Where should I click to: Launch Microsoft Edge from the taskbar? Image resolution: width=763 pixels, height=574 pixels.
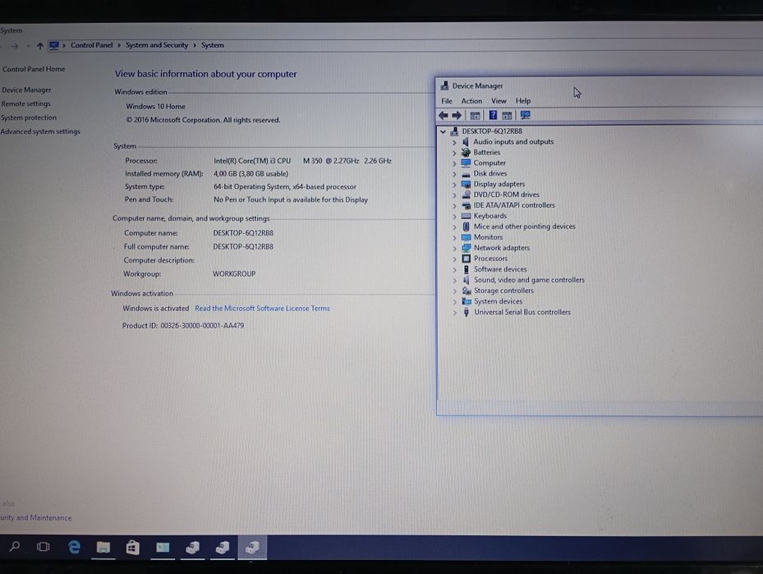pos(74,547)
